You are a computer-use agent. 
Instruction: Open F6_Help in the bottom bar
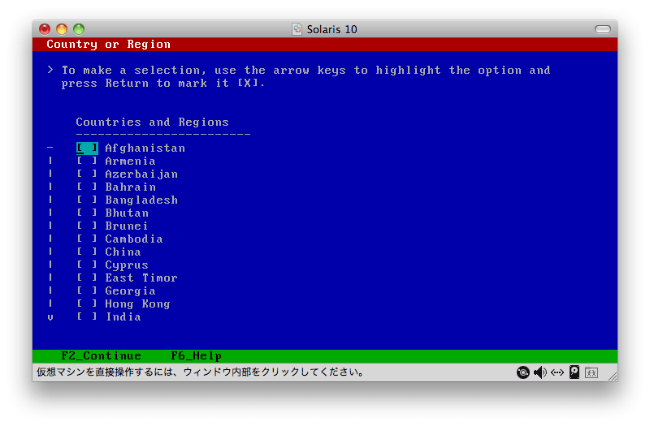[x=196, y=356]
